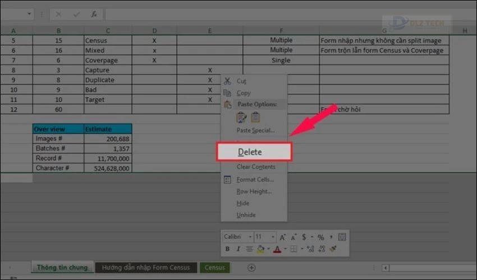
Task: Open borders dropdown arrow
Action: pyautogui.click(x=302, y=249)
